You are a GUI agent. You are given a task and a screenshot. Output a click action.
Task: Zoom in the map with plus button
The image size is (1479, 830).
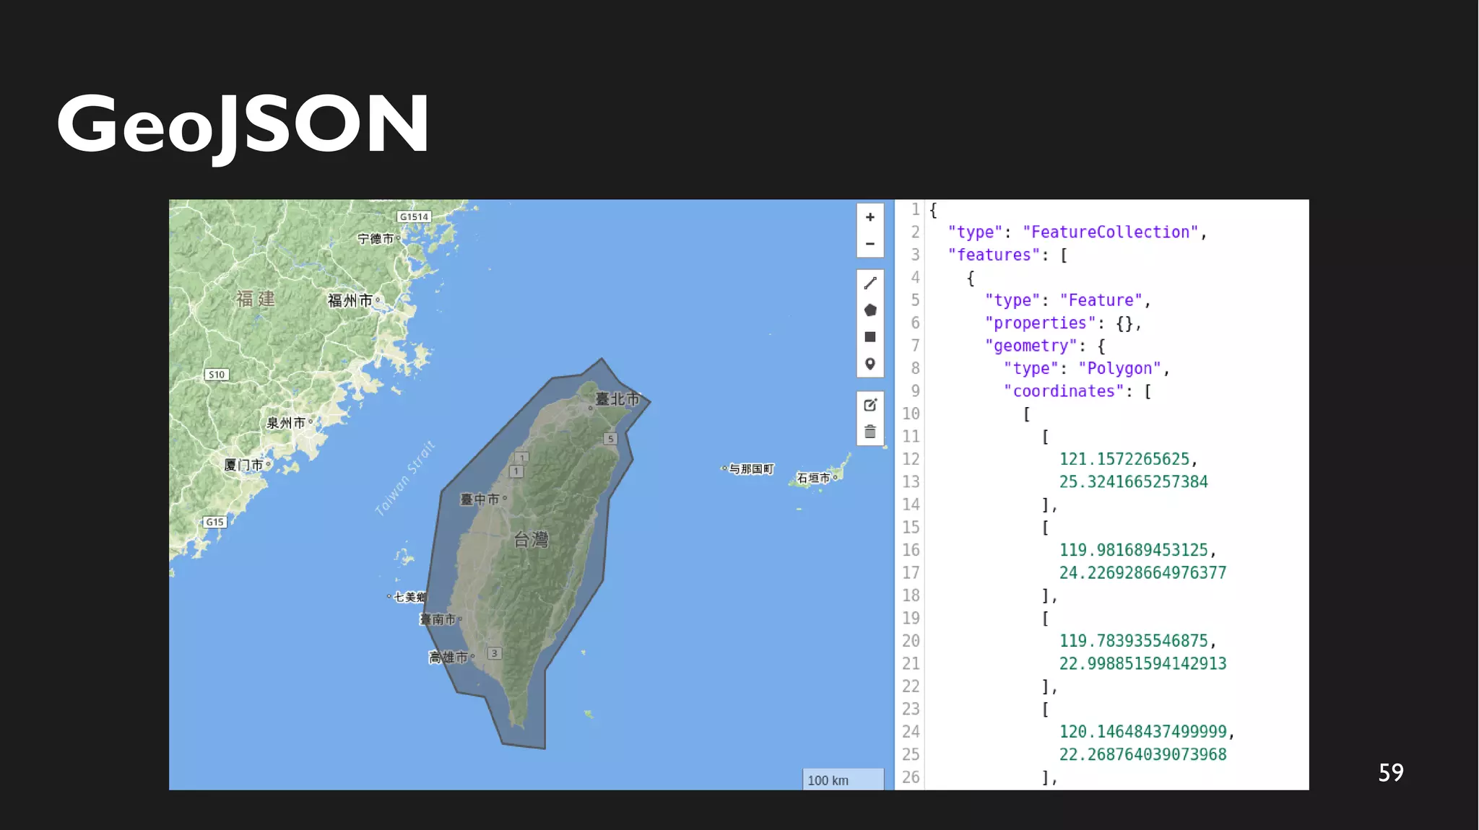pyautogui.click(x=870, y=217)
